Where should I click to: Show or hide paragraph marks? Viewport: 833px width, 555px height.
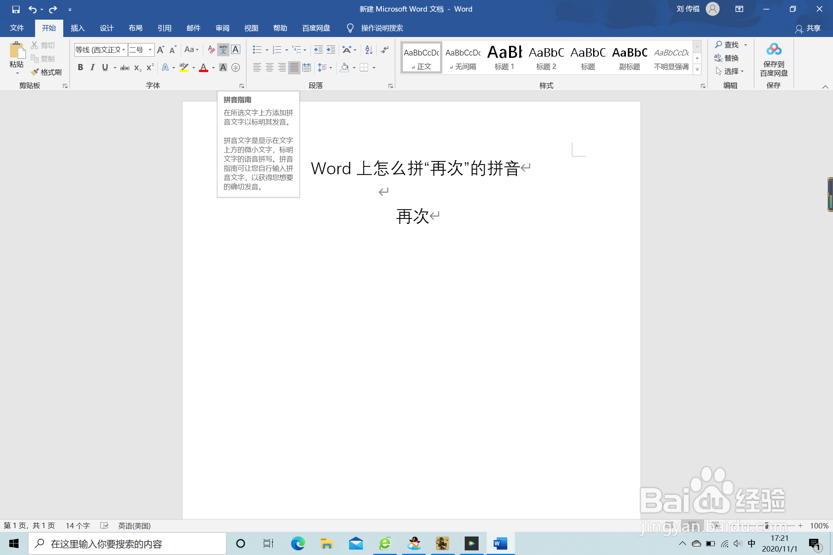point(385,50)
